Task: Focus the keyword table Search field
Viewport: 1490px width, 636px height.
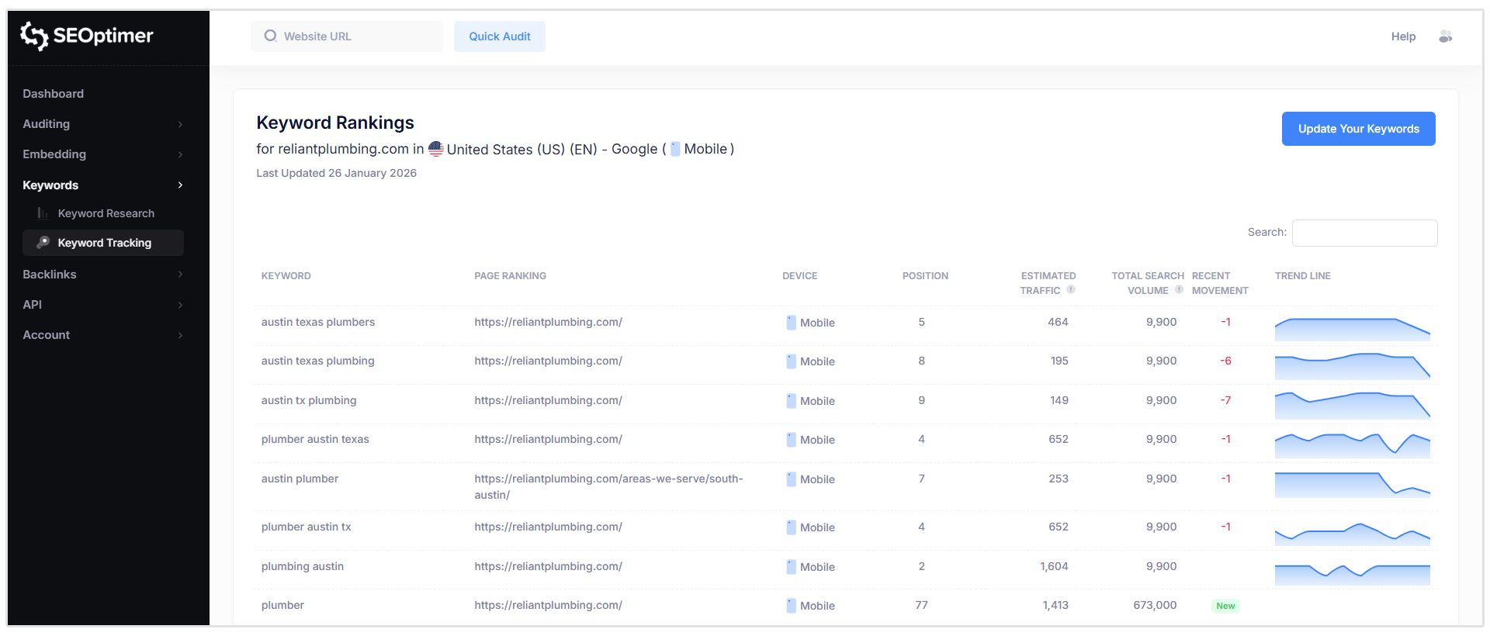Action: click(x=1364, y=233)
